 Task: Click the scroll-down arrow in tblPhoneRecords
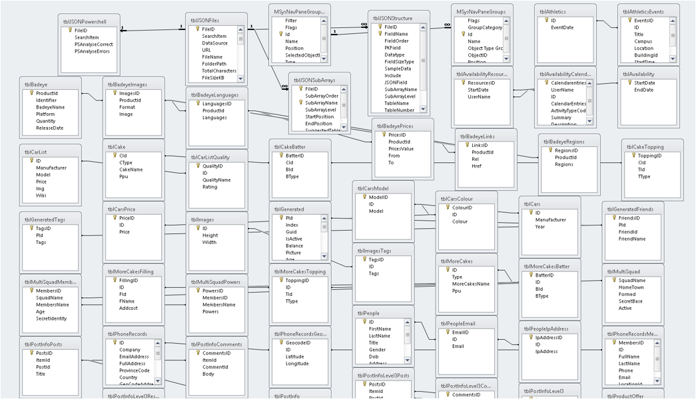click(158, 381)
